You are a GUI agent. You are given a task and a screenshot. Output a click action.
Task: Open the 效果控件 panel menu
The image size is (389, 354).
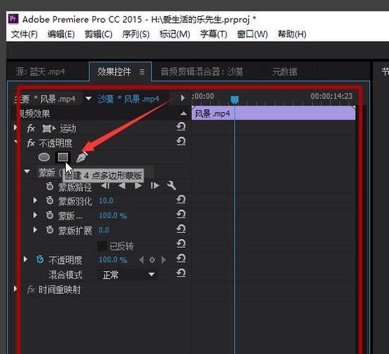tap(142, 72)
